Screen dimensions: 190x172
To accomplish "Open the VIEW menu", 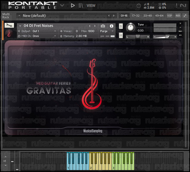I will [91, 6].
